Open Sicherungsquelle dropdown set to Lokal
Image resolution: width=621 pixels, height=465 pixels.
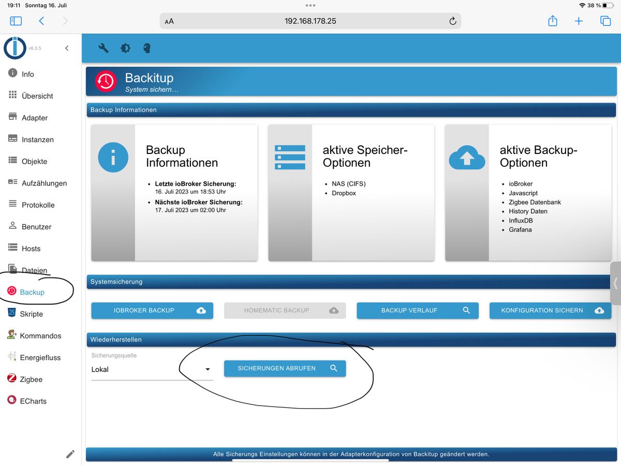pos(152,369)
